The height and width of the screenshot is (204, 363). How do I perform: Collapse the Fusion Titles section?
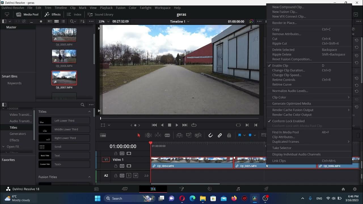[89, 177]
